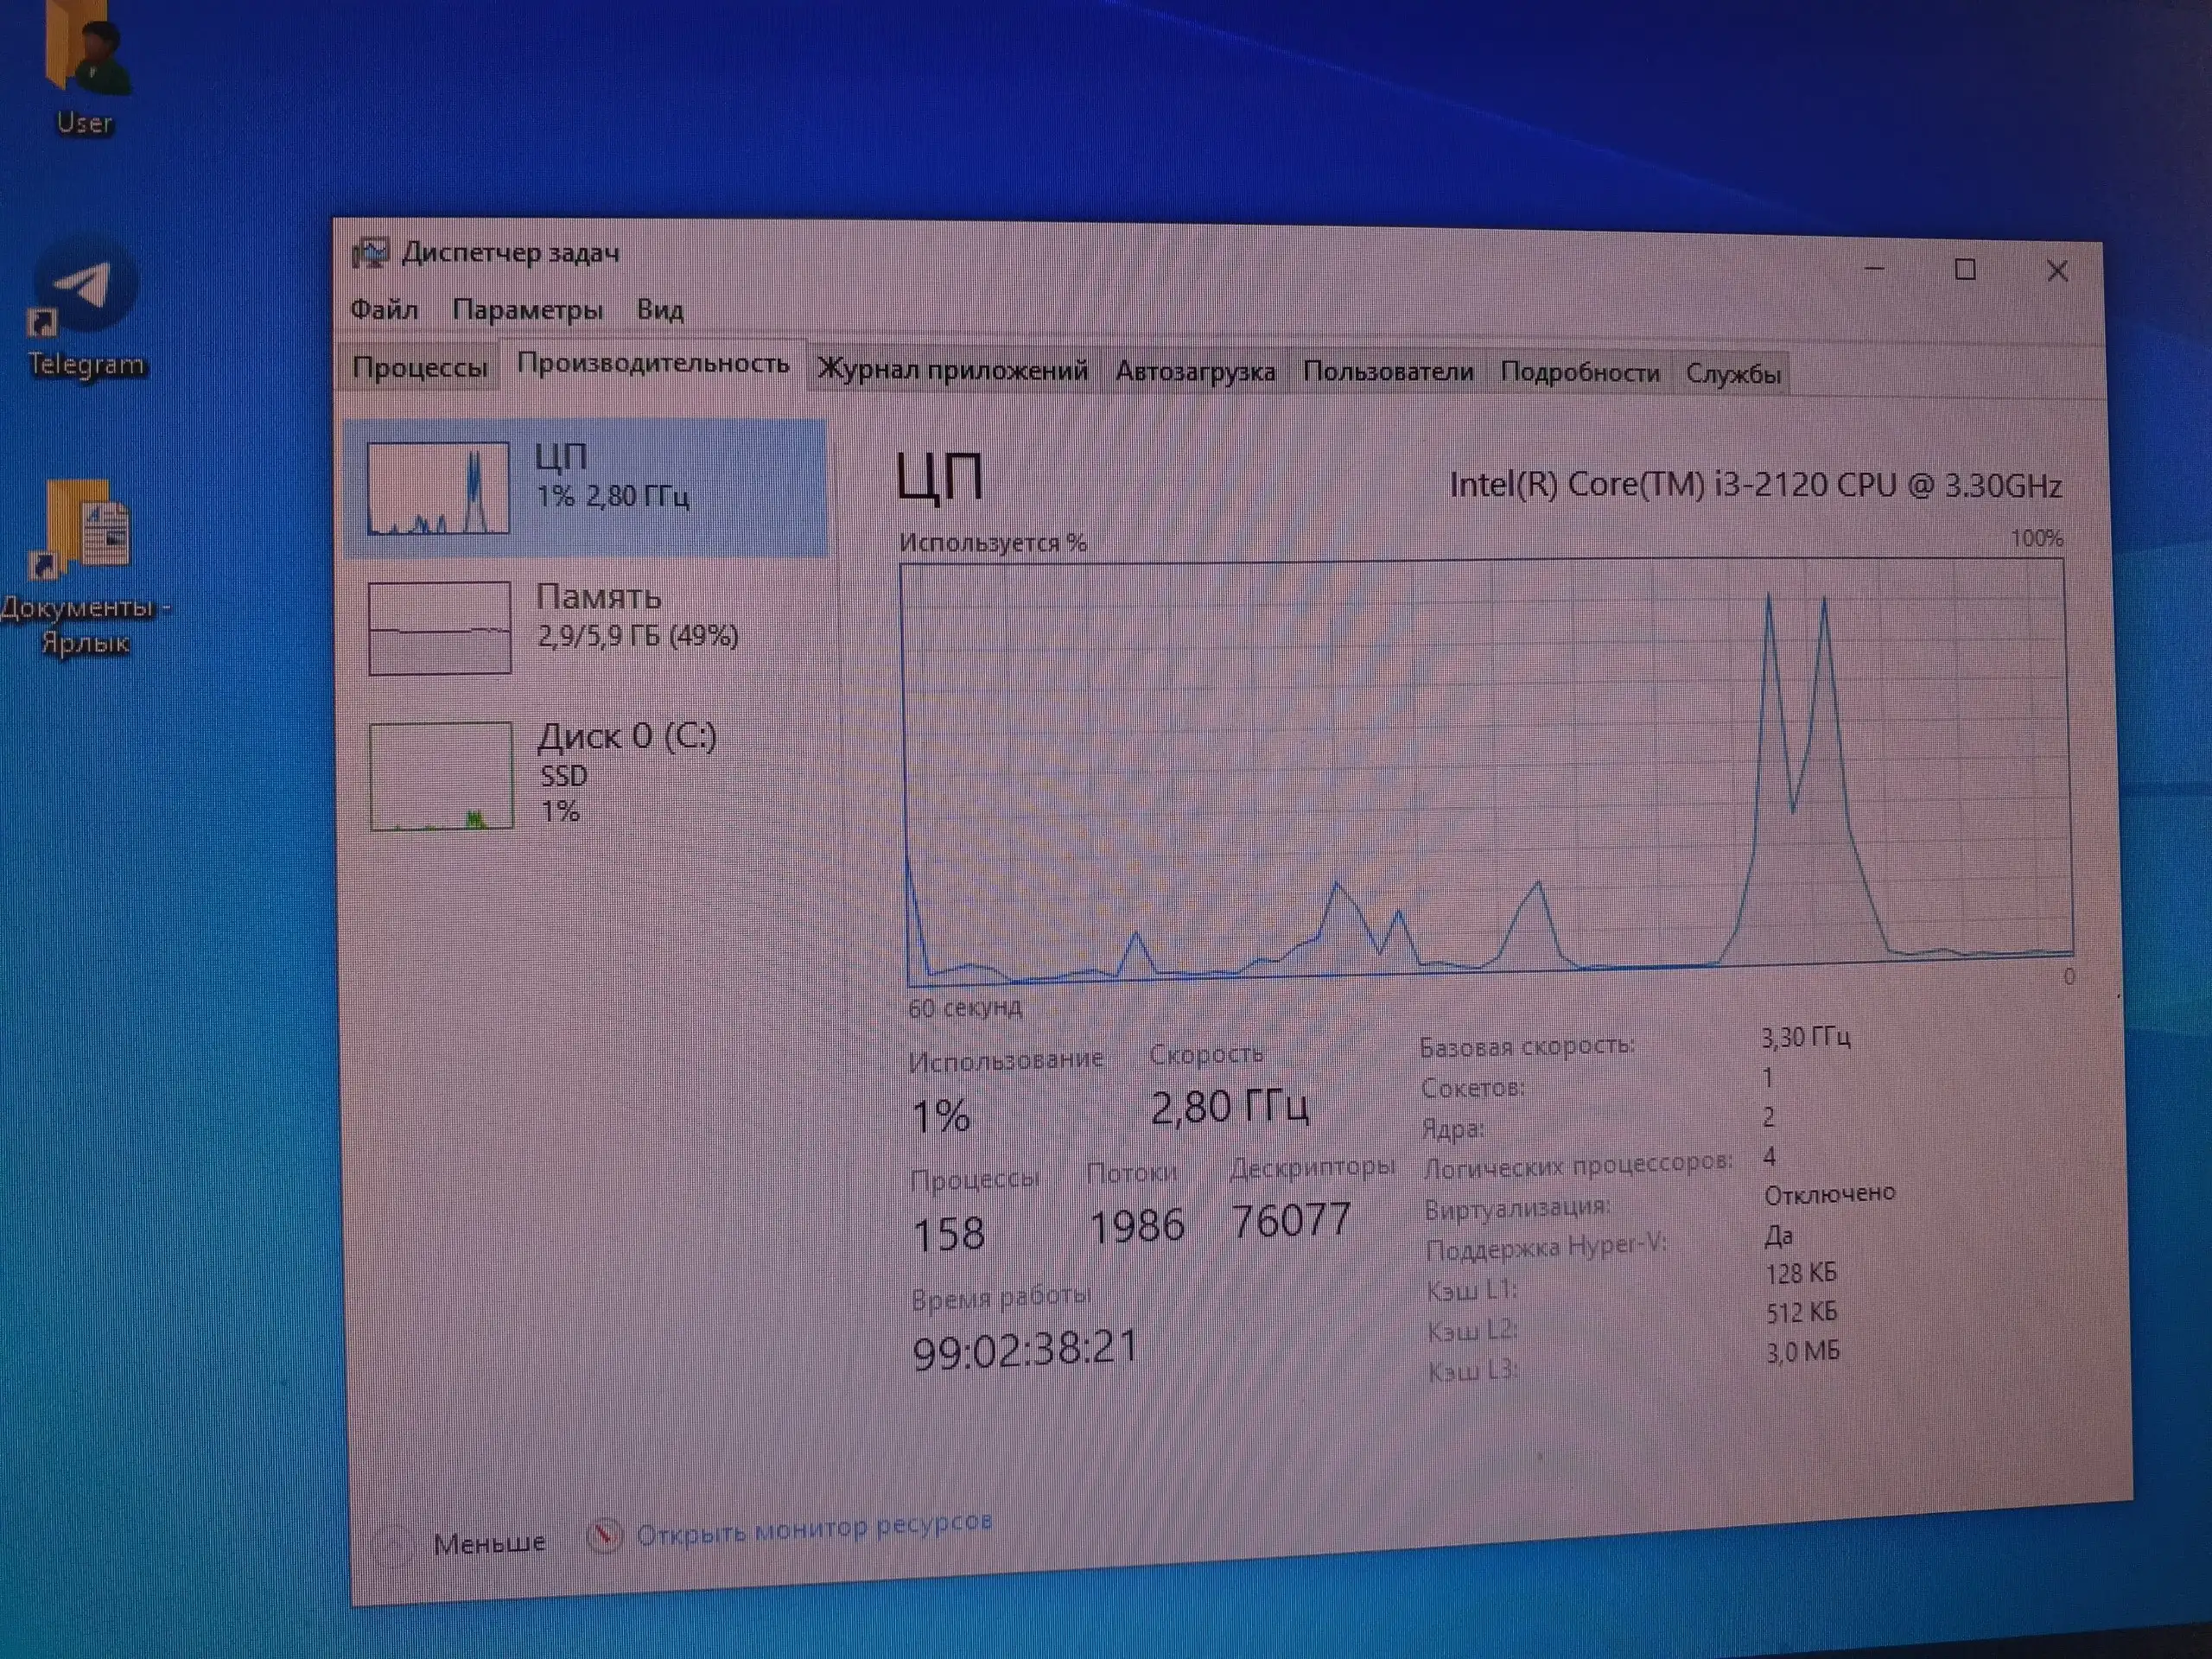Click the resource monitor icon
This screenshot has height=1659, width=2212.
[604, 1535]
